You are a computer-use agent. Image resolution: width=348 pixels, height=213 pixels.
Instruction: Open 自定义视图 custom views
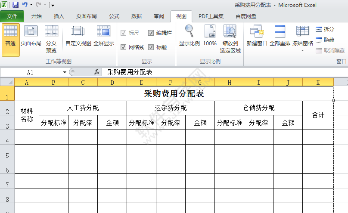click(78, 36)
